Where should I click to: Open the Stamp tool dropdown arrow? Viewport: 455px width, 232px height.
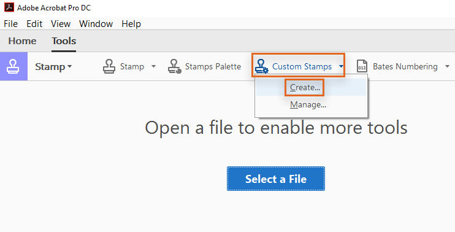153,66
